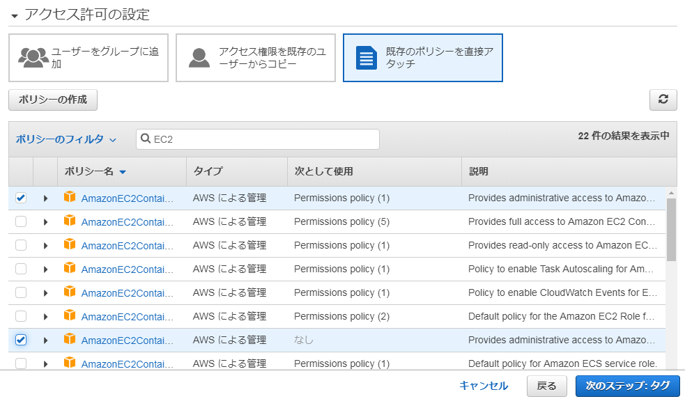
Task: Open the ポリシーのフィルタ dropdown
Action: [x=66, y=139]
